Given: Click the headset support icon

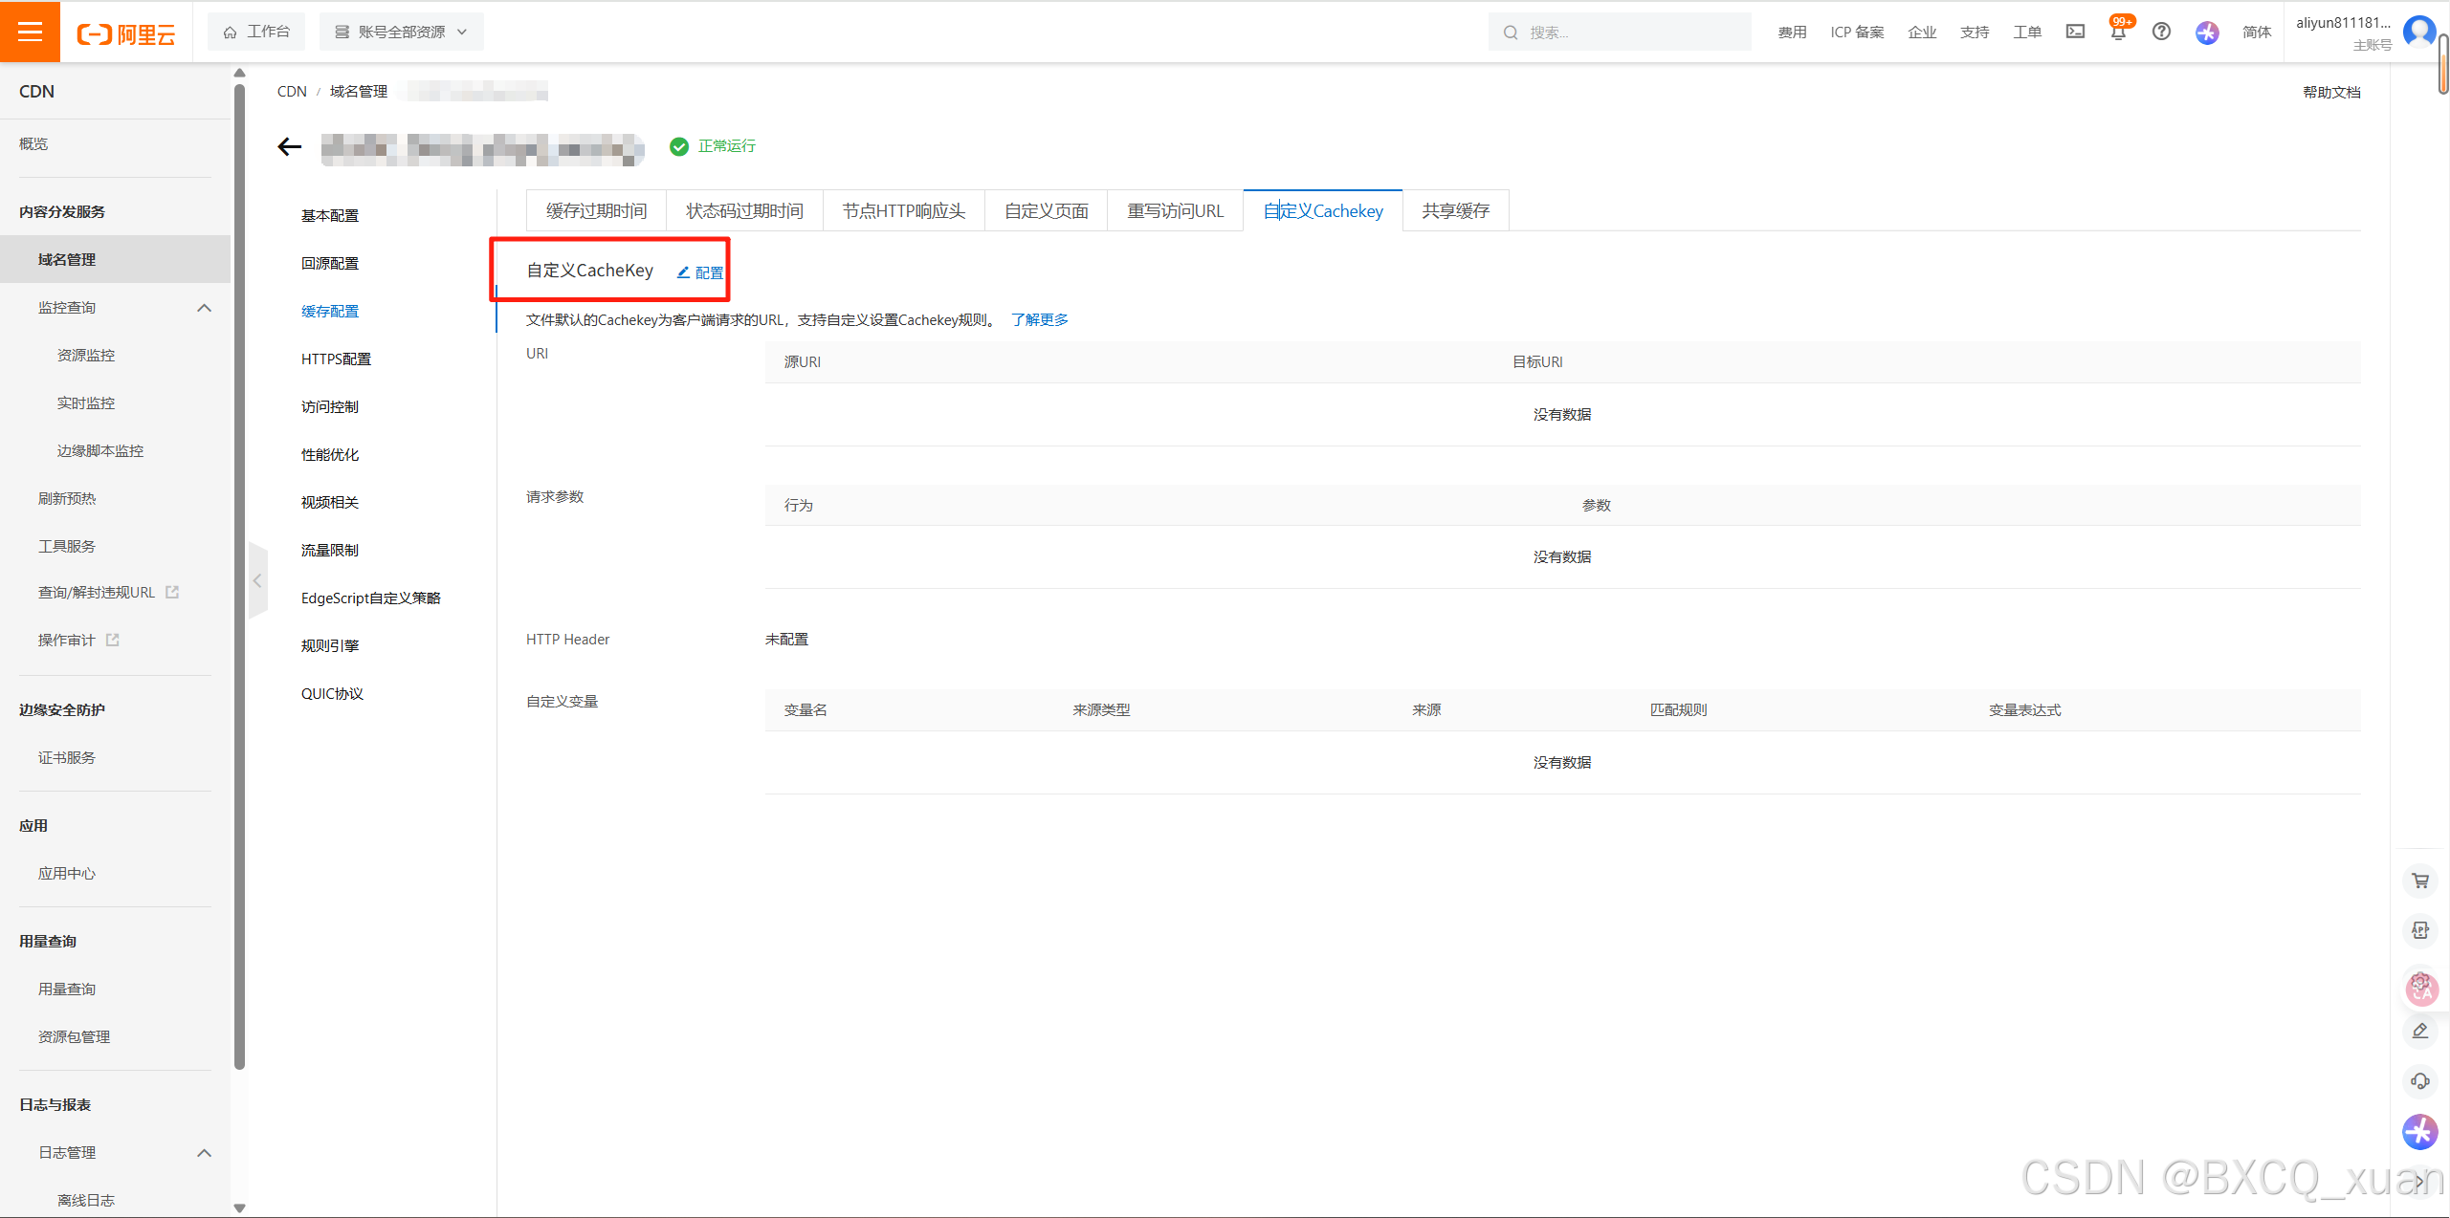Looking at the screenshot, I should pyautogui.click(x=2420, y=1081).
